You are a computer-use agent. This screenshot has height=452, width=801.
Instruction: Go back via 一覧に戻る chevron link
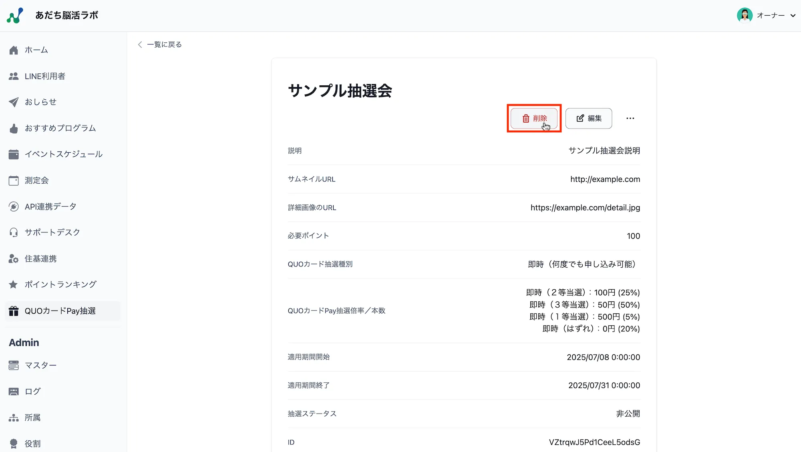coord(160,44)
